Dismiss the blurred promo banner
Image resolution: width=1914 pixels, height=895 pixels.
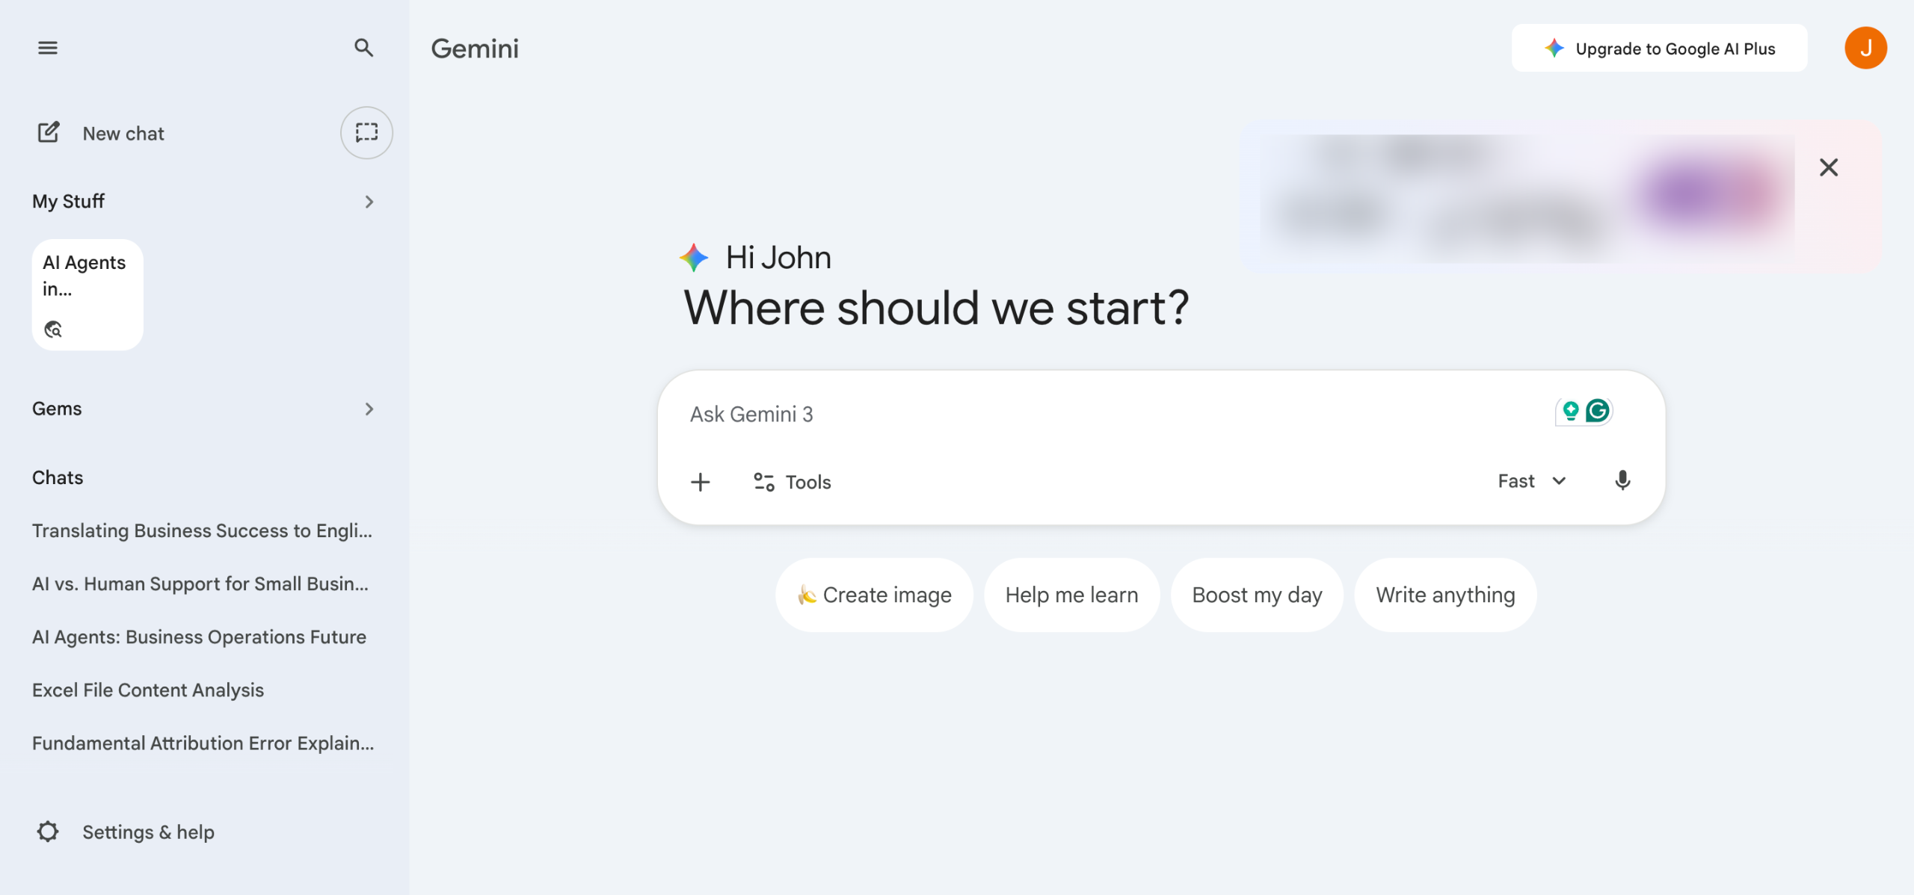tap(1829, 167)
